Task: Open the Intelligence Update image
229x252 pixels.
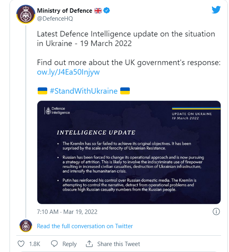Action: [x=129, y=152]
